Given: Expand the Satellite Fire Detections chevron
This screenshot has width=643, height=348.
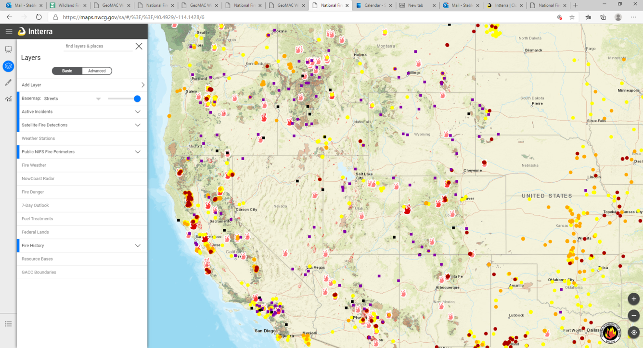Looking at the screenshot, I should point(138,125).
